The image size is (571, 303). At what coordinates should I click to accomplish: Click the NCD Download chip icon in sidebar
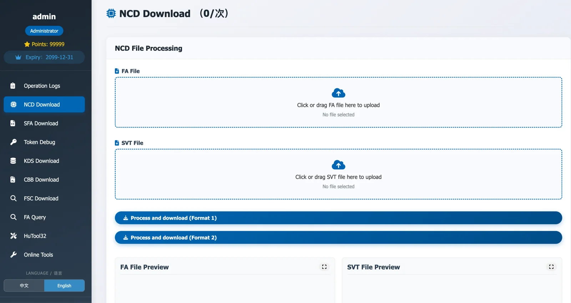click(x=14, y=104)
